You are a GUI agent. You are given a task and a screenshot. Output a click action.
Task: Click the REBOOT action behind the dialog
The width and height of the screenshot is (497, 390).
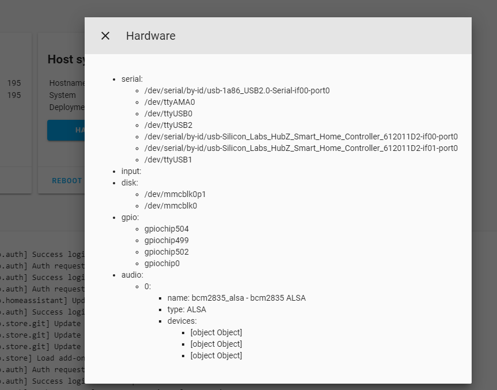67,180
